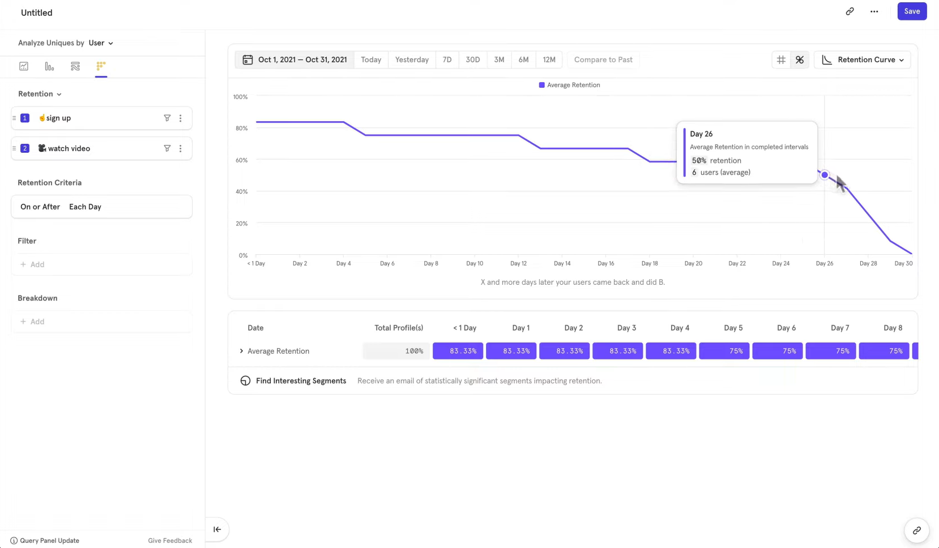The image size is (939, 548).
Task: Select the 30D date range tab
Action: [472, 59]
